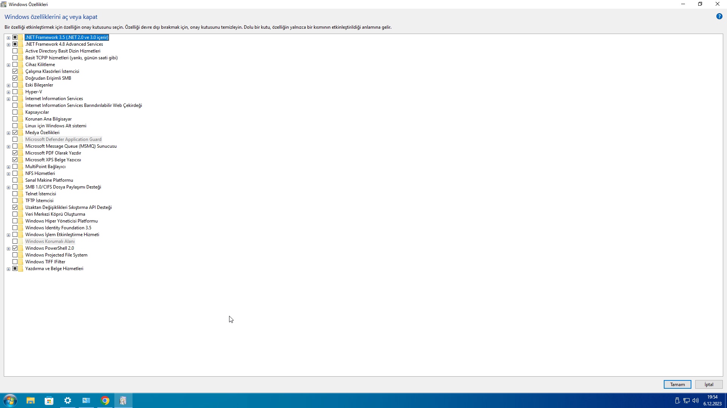Launch Google Chrome from the taskbar
This screenshot has width=727, height=408.
point(105,400)
